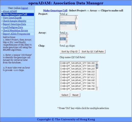Viewport: 132px width, 122px height.
Task: Click Array list scroll up arrow
Action: [x=67, y=36]
